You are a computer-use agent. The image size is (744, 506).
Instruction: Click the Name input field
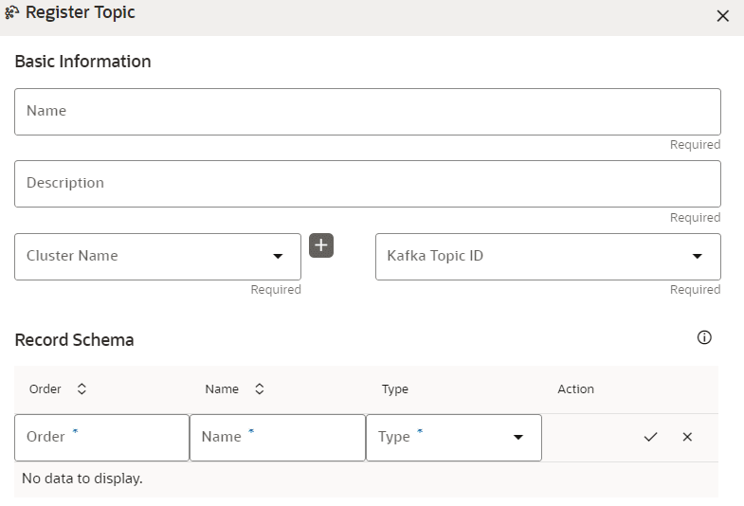[367, 112]
